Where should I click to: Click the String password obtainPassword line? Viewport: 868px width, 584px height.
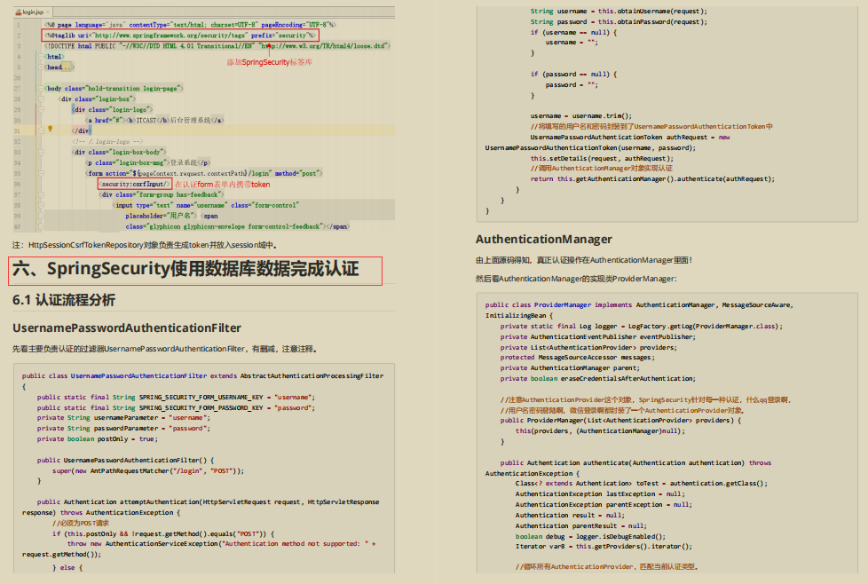tap(619, 21)
